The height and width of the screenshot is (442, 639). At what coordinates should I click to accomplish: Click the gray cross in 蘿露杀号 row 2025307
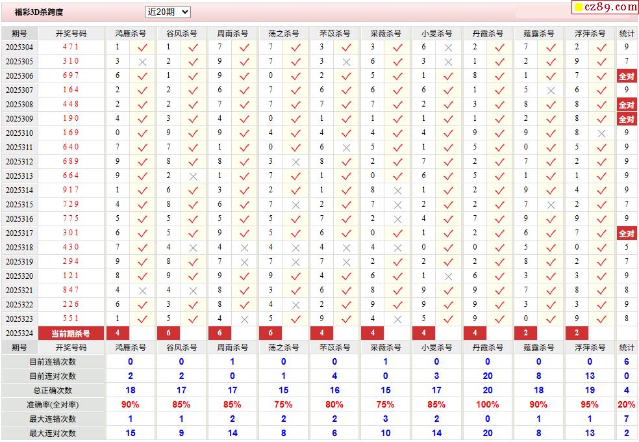(551, 90)
